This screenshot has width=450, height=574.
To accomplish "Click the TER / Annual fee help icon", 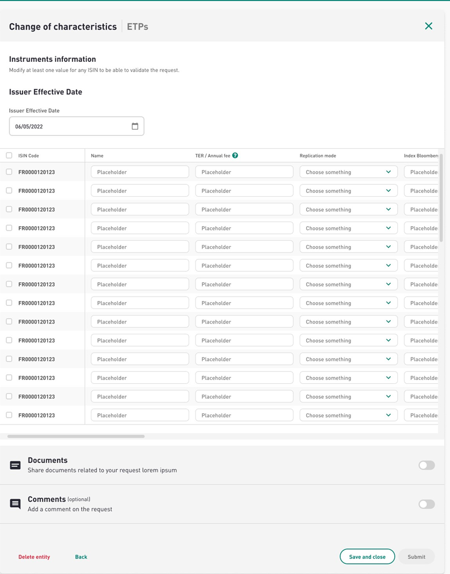I will 235,155.
